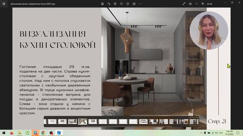Add photo to favorites with heart icon

pyautogui.click(x=121, y=4)
